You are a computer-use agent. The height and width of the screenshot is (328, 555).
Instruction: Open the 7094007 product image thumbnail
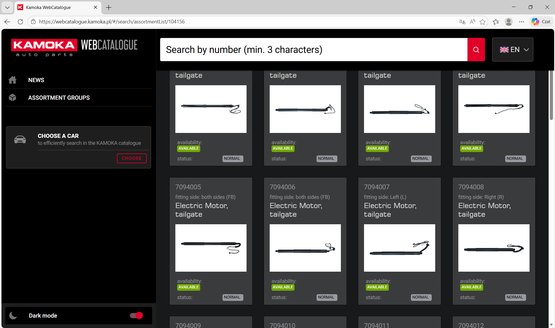[399, 248]
